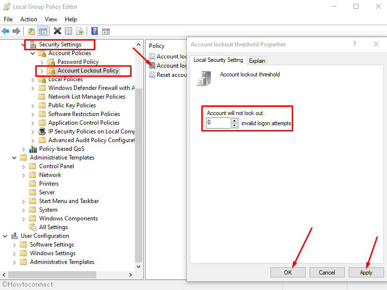This screenshot has height=290, width=387.
Task: Click the tree pane vertical scrollbar thumb
Action: pos(139,175)
